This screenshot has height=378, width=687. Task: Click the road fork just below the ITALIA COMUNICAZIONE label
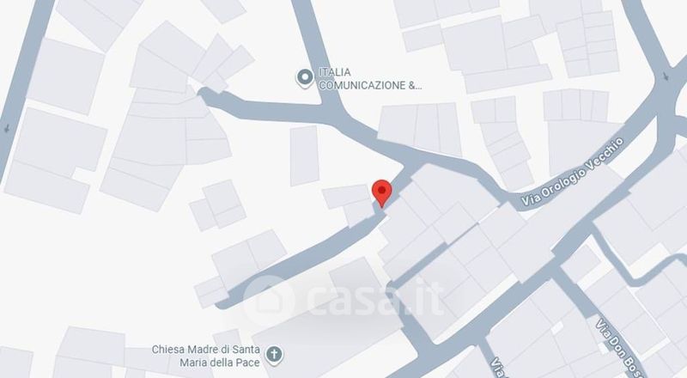coord(333,110)
